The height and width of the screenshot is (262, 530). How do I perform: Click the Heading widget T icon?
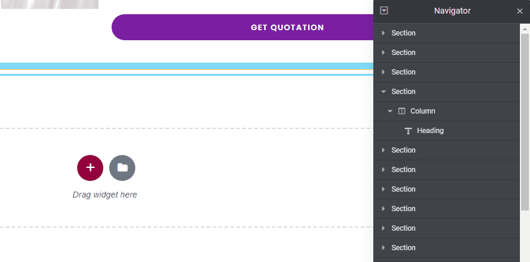tap(408, 131)
